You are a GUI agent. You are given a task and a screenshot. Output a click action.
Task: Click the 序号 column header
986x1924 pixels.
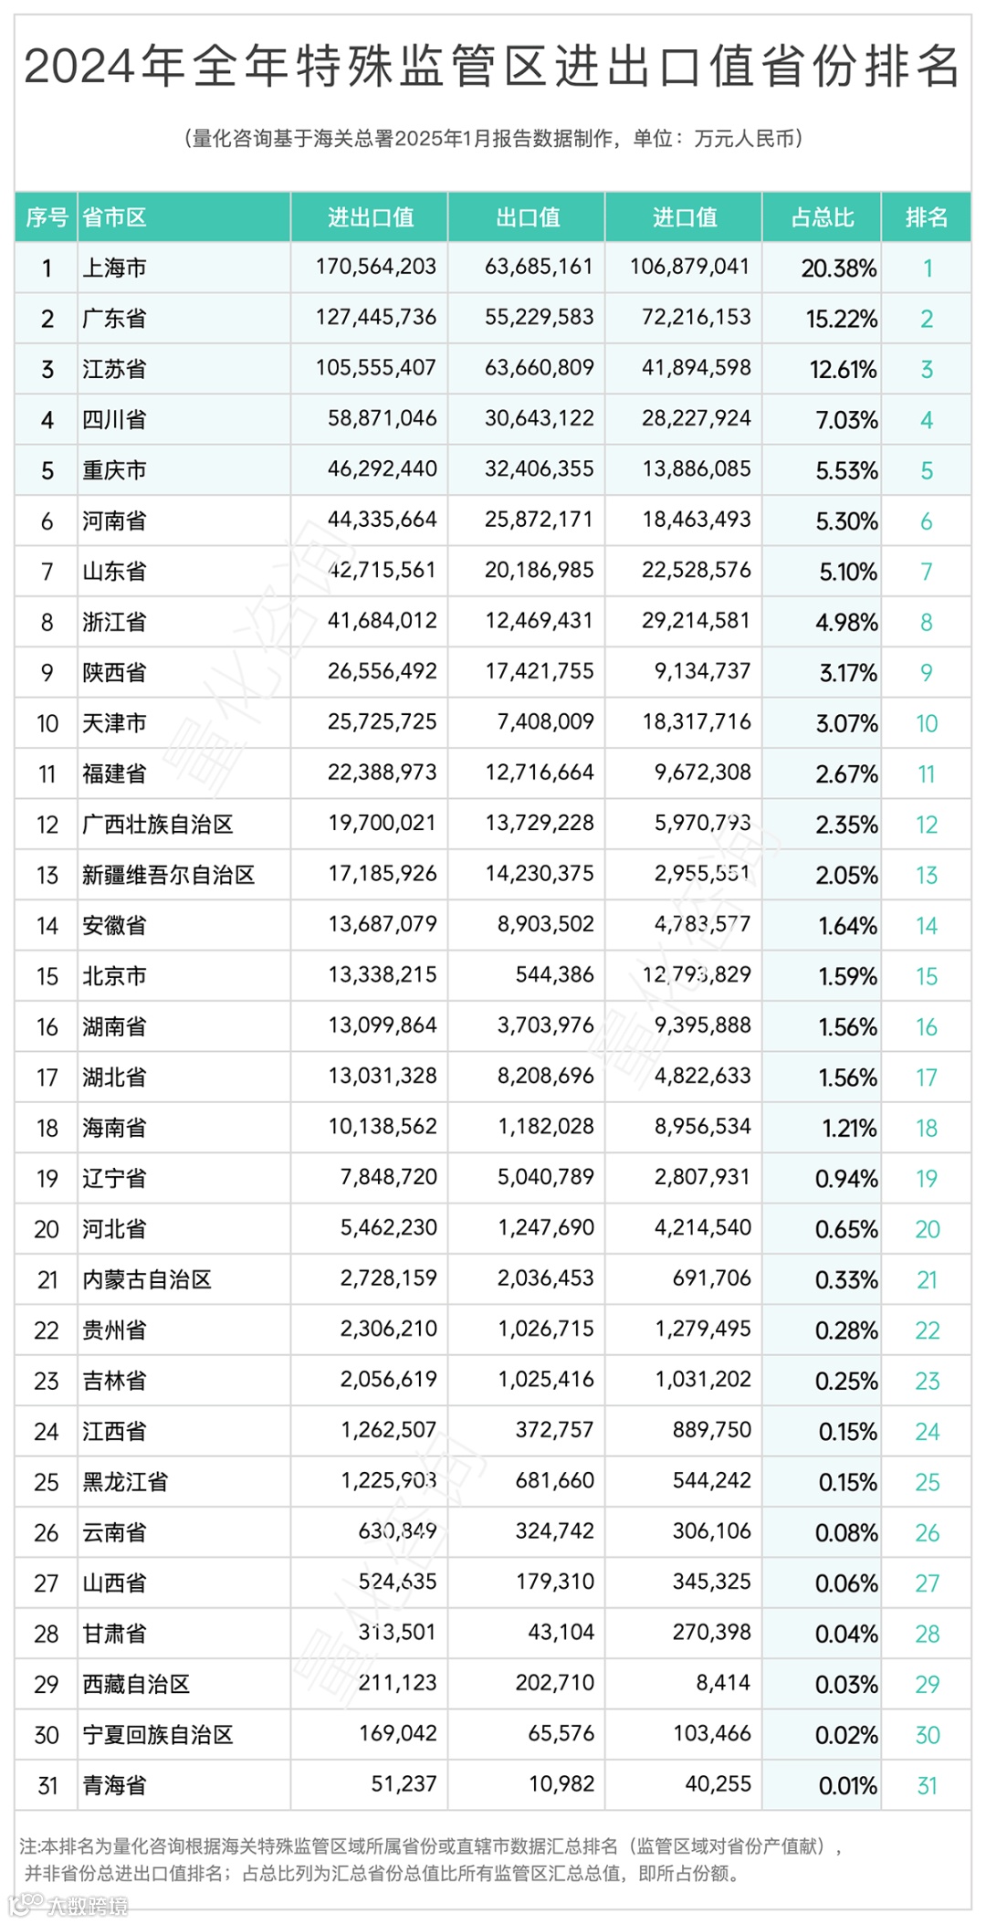point(47,217)
